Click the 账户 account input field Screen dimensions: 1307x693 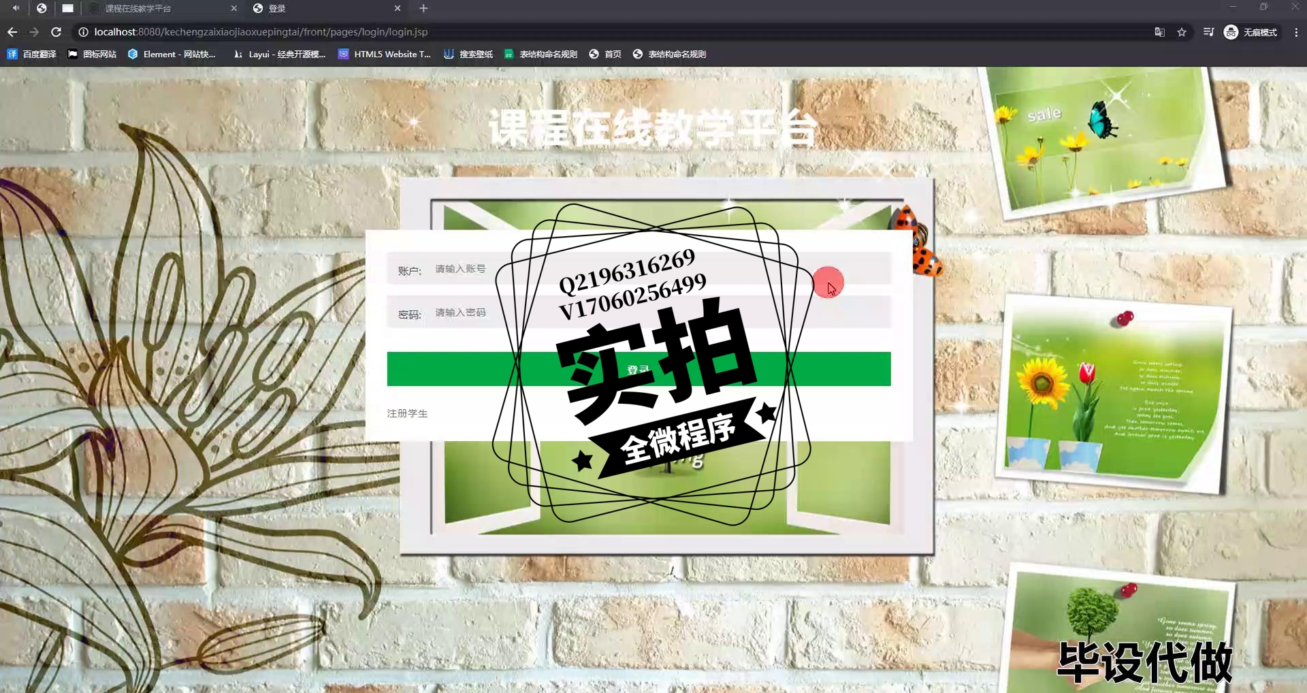coord(639,269)
